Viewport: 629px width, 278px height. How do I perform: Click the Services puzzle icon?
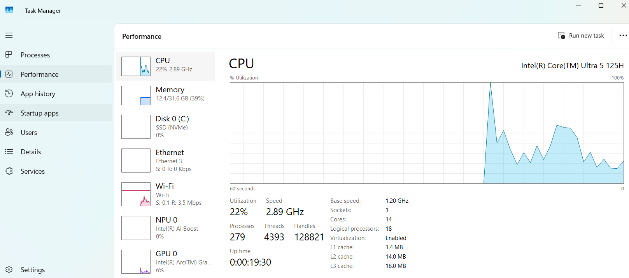9,171
